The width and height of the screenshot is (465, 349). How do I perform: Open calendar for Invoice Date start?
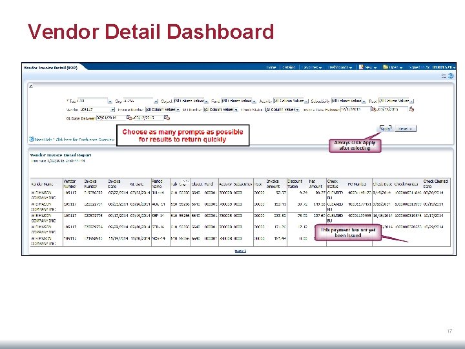point(373,109)
